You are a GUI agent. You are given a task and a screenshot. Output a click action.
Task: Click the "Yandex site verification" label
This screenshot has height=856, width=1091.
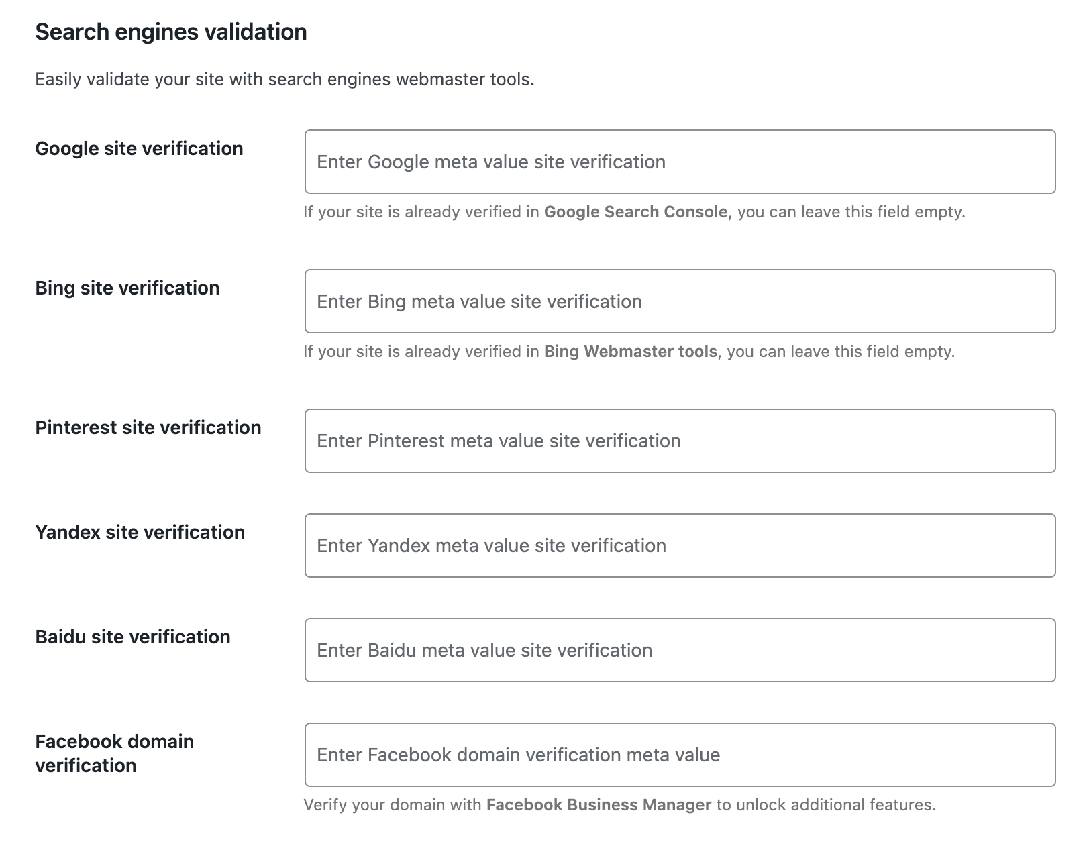(x=140, y=532)
